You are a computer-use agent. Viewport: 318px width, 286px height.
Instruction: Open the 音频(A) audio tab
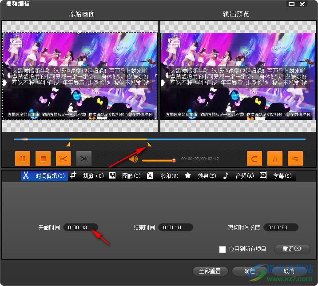(x=238, y=176)
